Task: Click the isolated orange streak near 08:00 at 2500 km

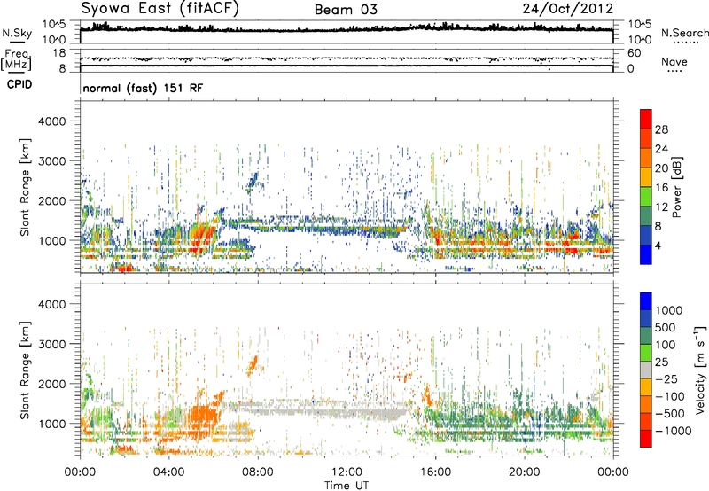Action: click(253, 365)
